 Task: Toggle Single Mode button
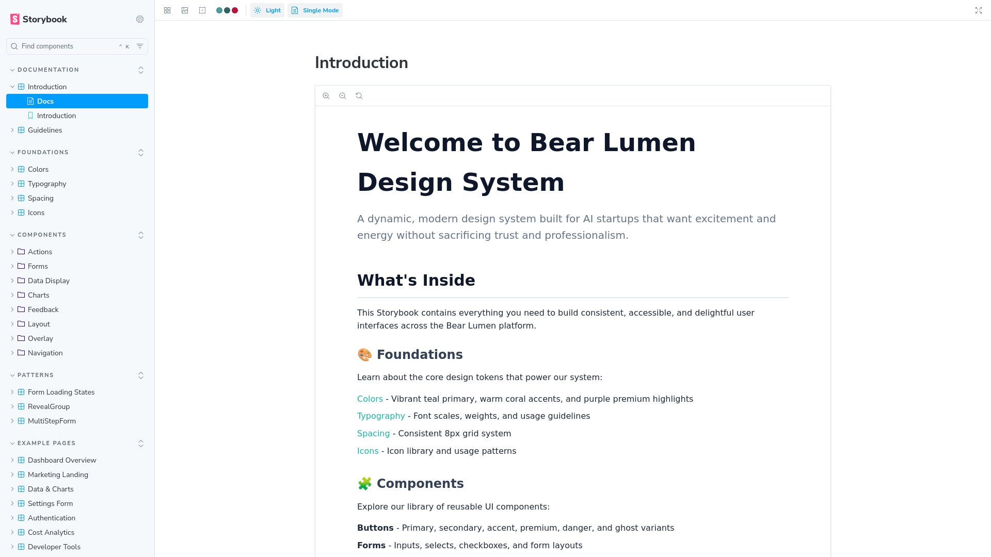point(315,10)
